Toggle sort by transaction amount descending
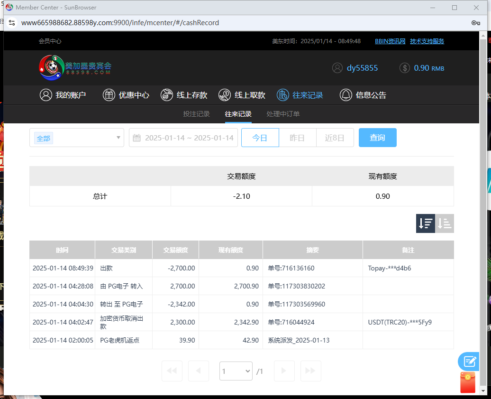The width and height of the screenshot is (491, 399). [425, 223]
